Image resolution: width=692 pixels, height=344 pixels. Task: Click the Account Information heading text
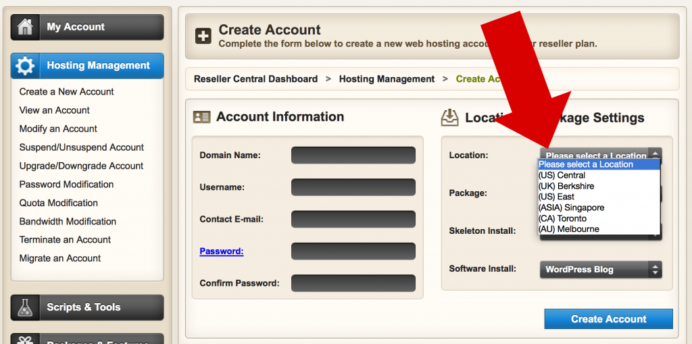280,116
